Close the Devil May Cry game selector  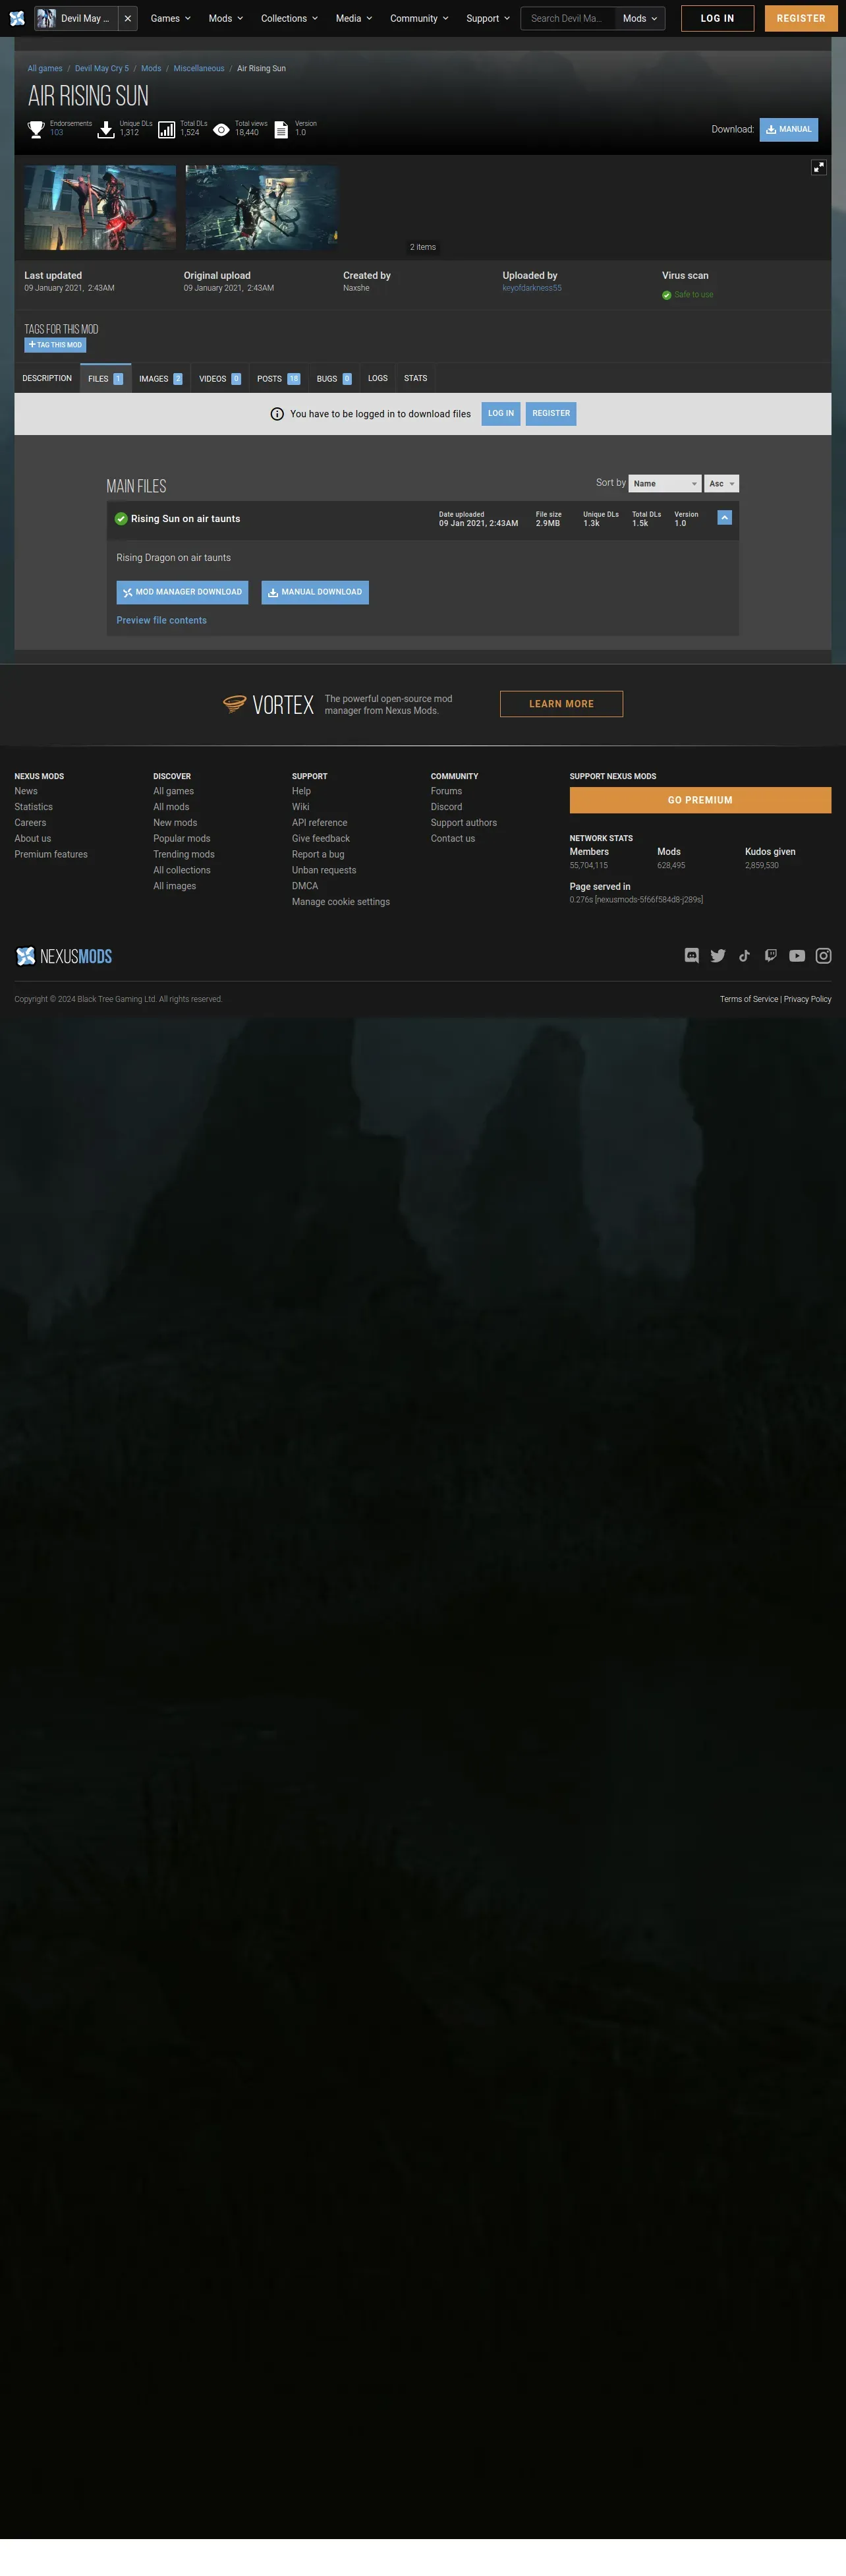(128, 18)
